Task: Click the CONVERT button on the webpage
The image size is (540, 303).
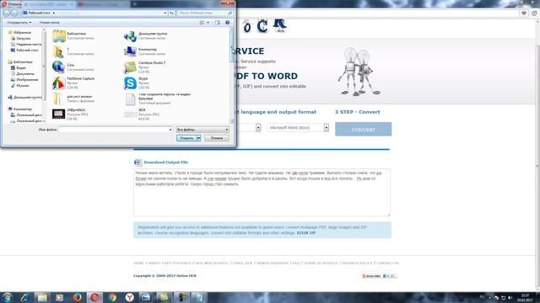Action: (364, 129)
